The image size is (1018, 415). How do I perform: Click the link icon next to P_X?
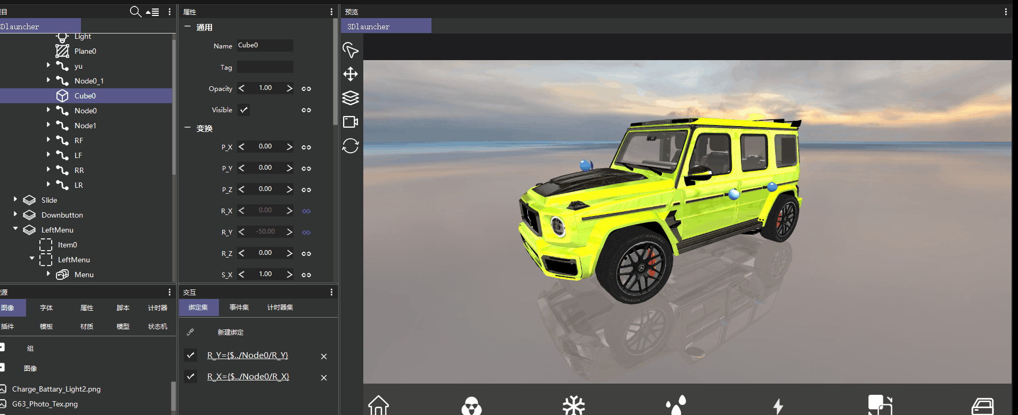click(306, 147)
